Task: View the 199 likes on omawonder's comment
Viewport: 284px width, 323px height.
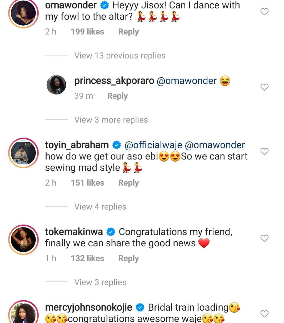Action: tap(87, 32)
